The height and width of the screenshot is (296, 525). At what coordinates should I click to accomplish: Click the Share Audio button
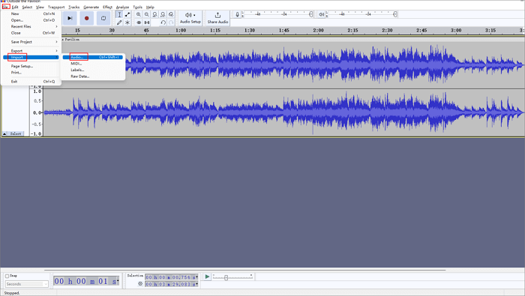[x=217, y=18]
